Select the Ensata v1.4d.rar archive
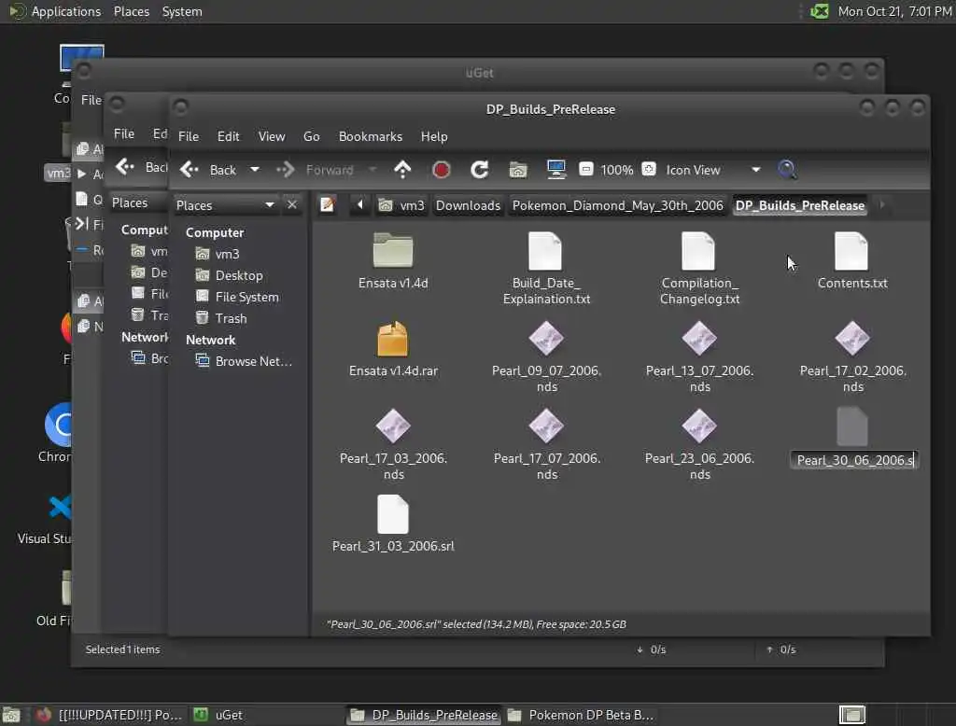 (x=393, y=348)
